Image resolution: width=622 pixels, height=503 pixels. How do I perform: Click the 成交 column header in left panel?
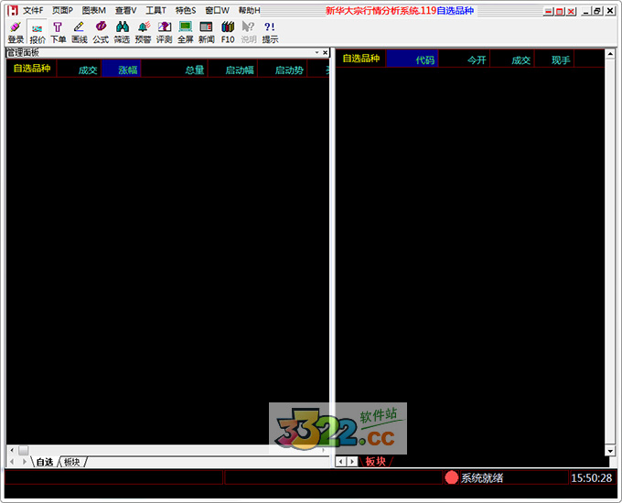[x=79, y=69]
